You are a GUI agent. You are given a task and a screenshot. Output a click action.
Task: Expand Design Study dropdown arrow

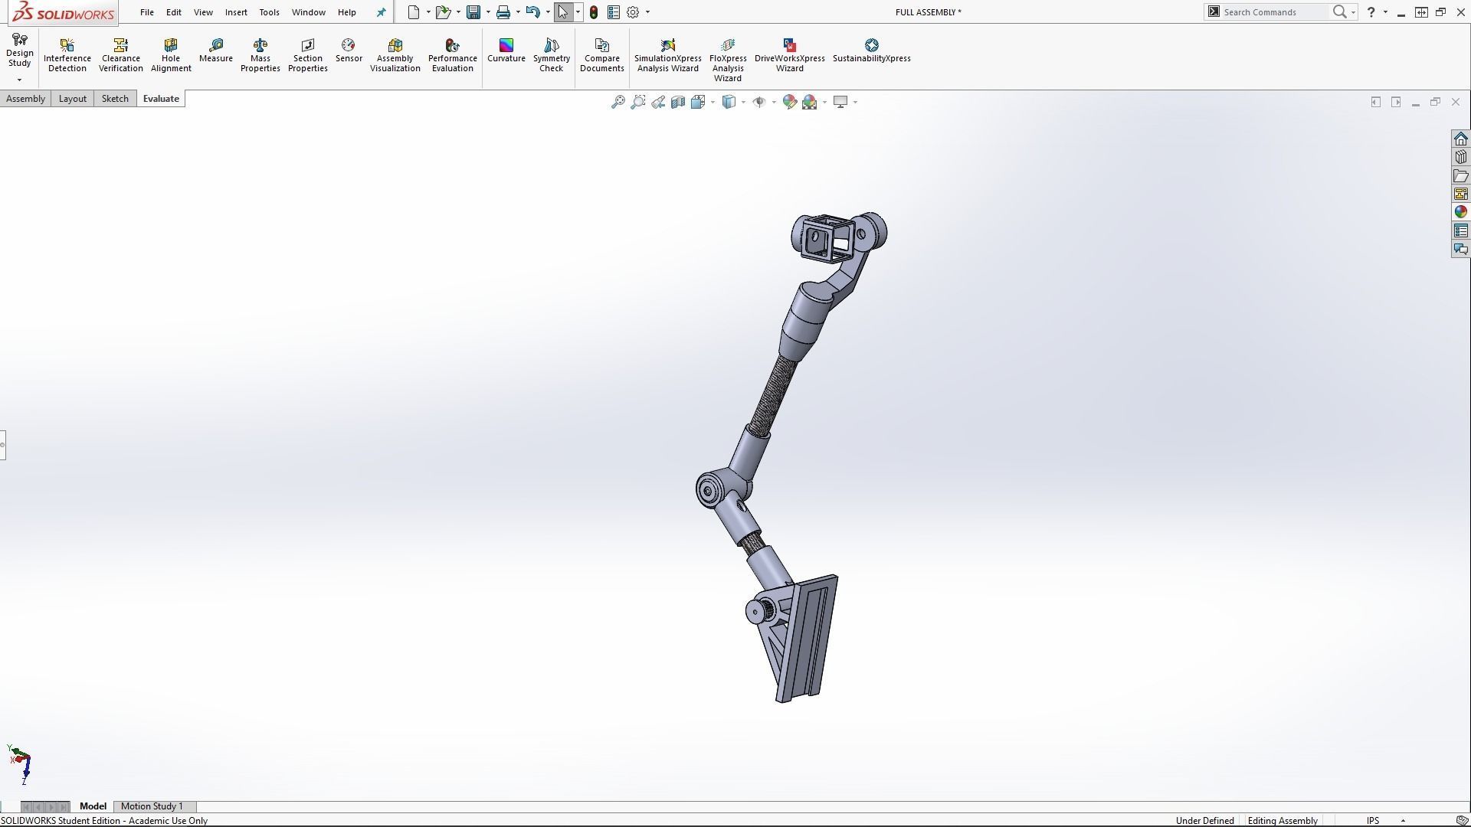click(x=19, y=80)
